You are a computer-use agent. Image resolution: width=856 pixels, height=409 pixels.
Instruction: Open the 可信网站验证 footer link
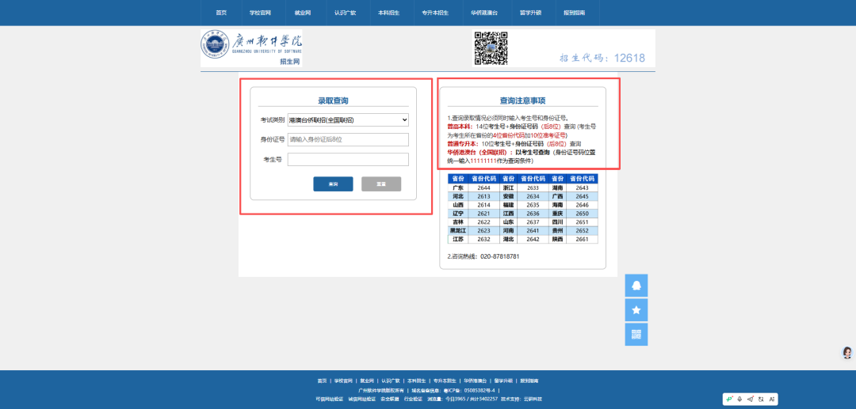tap(330, 400)
